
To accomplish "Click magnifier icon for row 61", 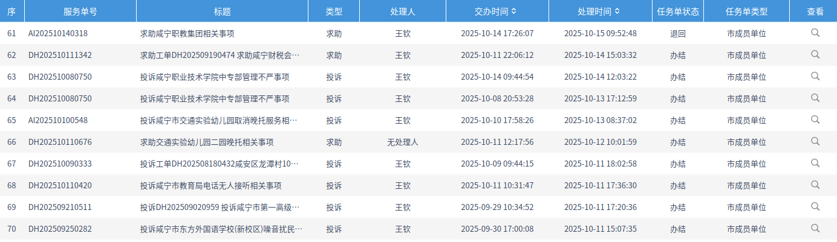I will (x=815, y=33).
